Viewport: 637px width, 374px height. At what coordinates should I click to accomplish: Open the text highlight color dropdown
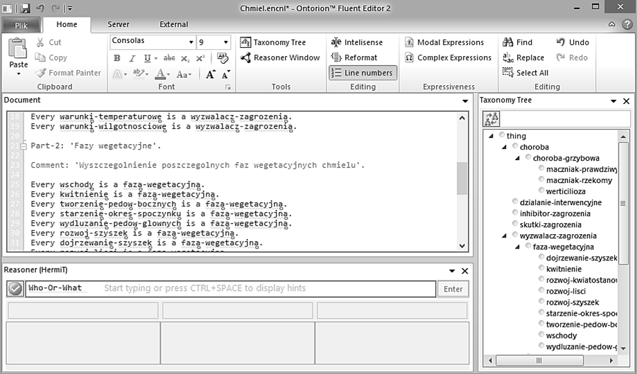pyautogui.click(x=146, y=74)
